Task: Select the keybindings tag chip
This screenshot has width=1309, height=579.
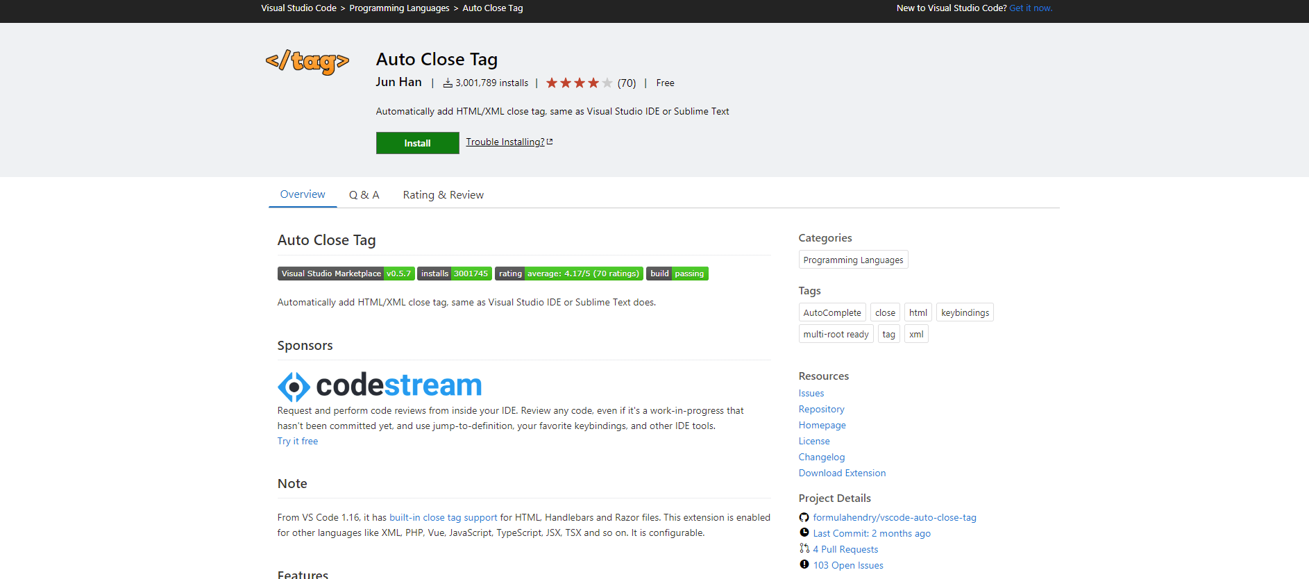Action: pos(965,312)
